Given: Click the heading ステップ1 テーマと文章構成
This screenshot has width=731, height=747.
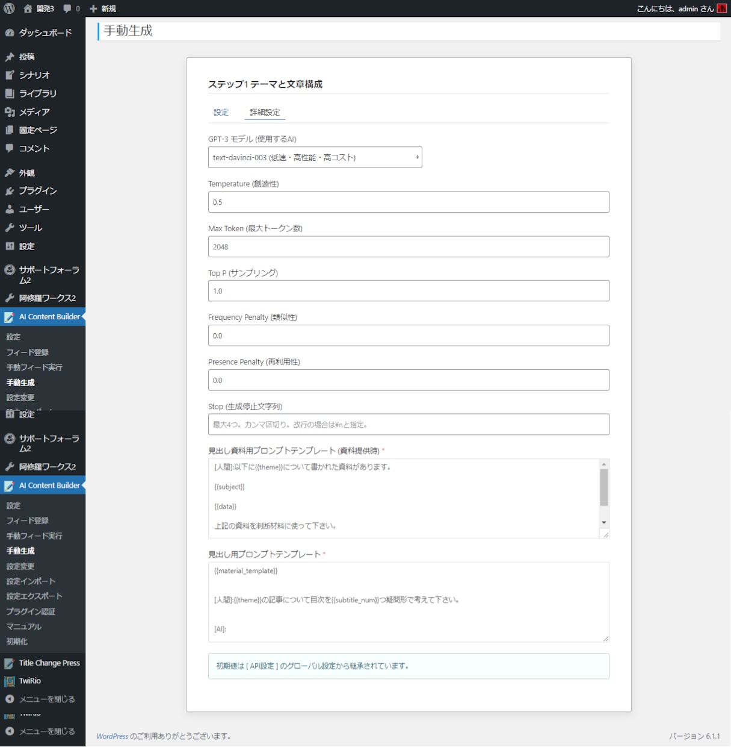Looking at the screenshot, I should pos(265,84).
